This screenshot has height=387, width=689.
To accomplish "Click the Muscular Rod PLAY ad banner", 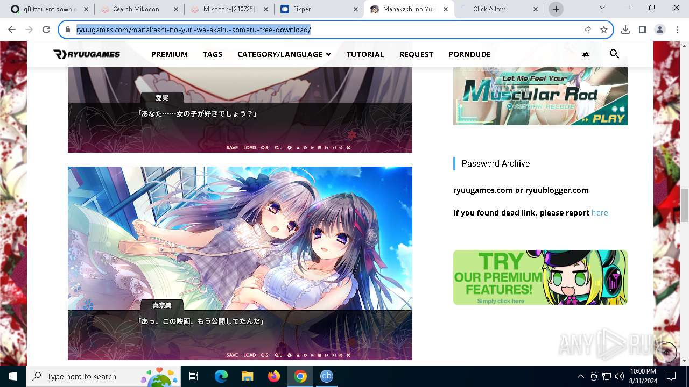I will click(x=540, y=96).
